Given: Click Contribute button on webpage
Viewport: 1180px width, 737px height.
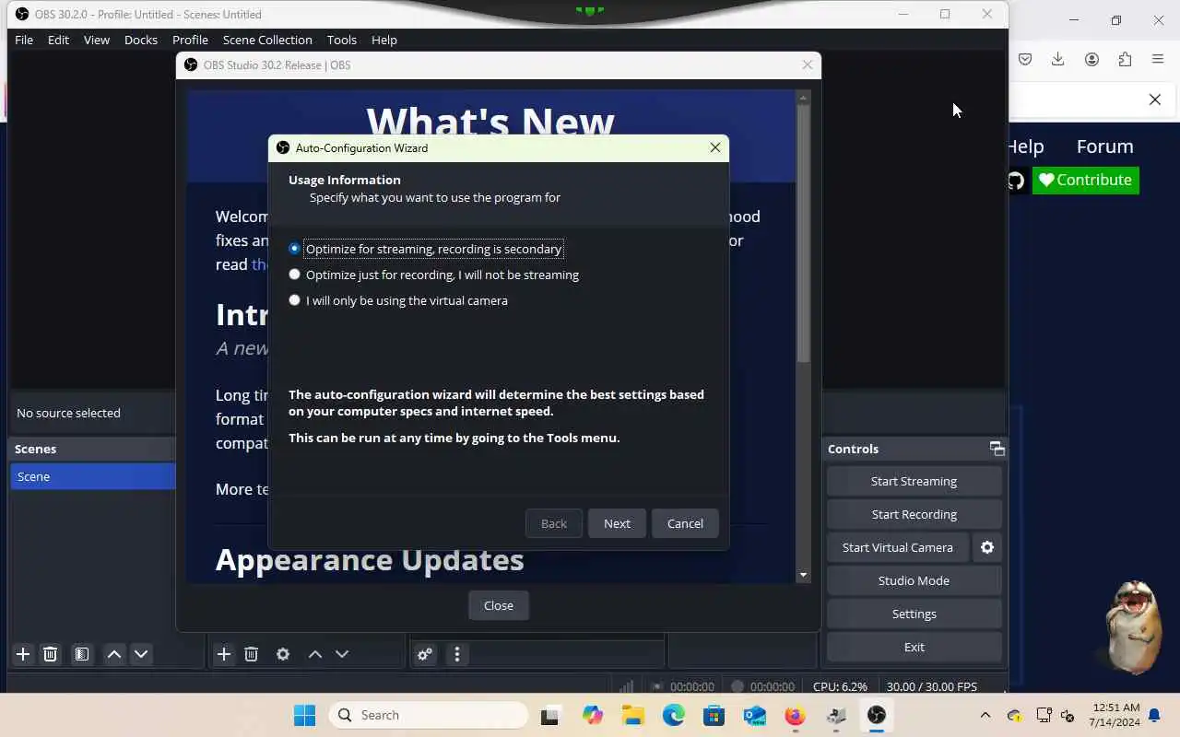Looking at the screenshot, I should (1086, 180).
